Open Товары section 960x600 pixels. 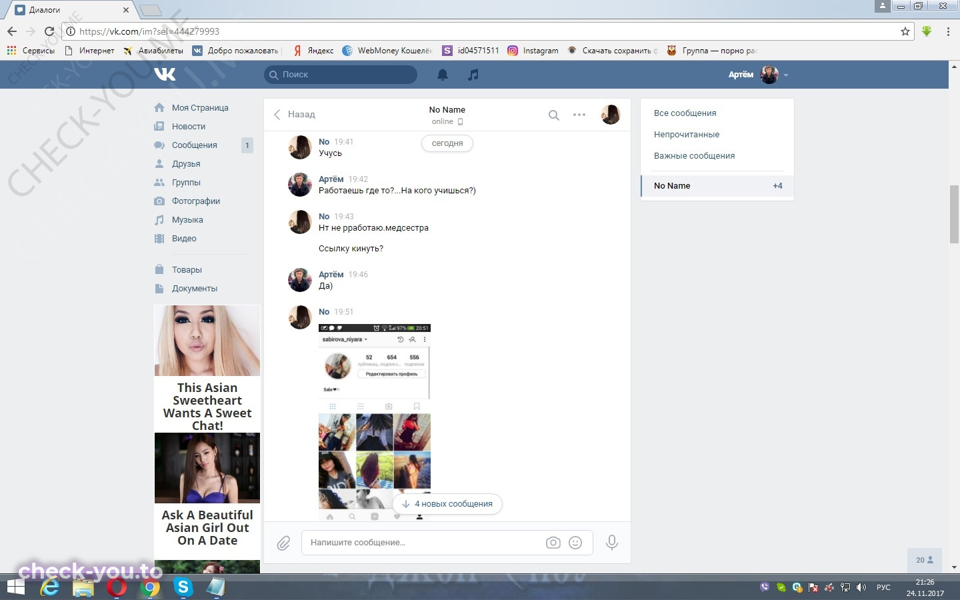click(x=187, y=269)
